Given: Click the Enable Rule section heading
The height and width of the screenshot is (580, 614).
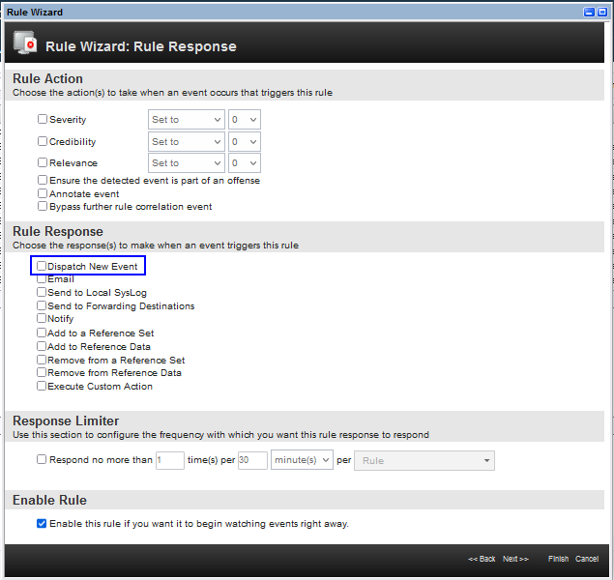Looking at the screenshot, I should coord(49,500).
